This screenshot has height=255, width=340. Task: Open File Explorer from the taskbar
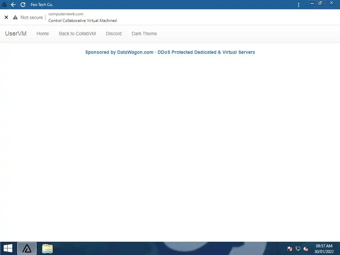coord(47,249)
